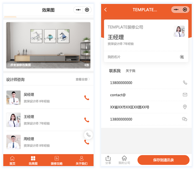Tap the circle close icon on TEMPLATE screen
The width and height of the screenshot is (195, 170).
[185, 9]
